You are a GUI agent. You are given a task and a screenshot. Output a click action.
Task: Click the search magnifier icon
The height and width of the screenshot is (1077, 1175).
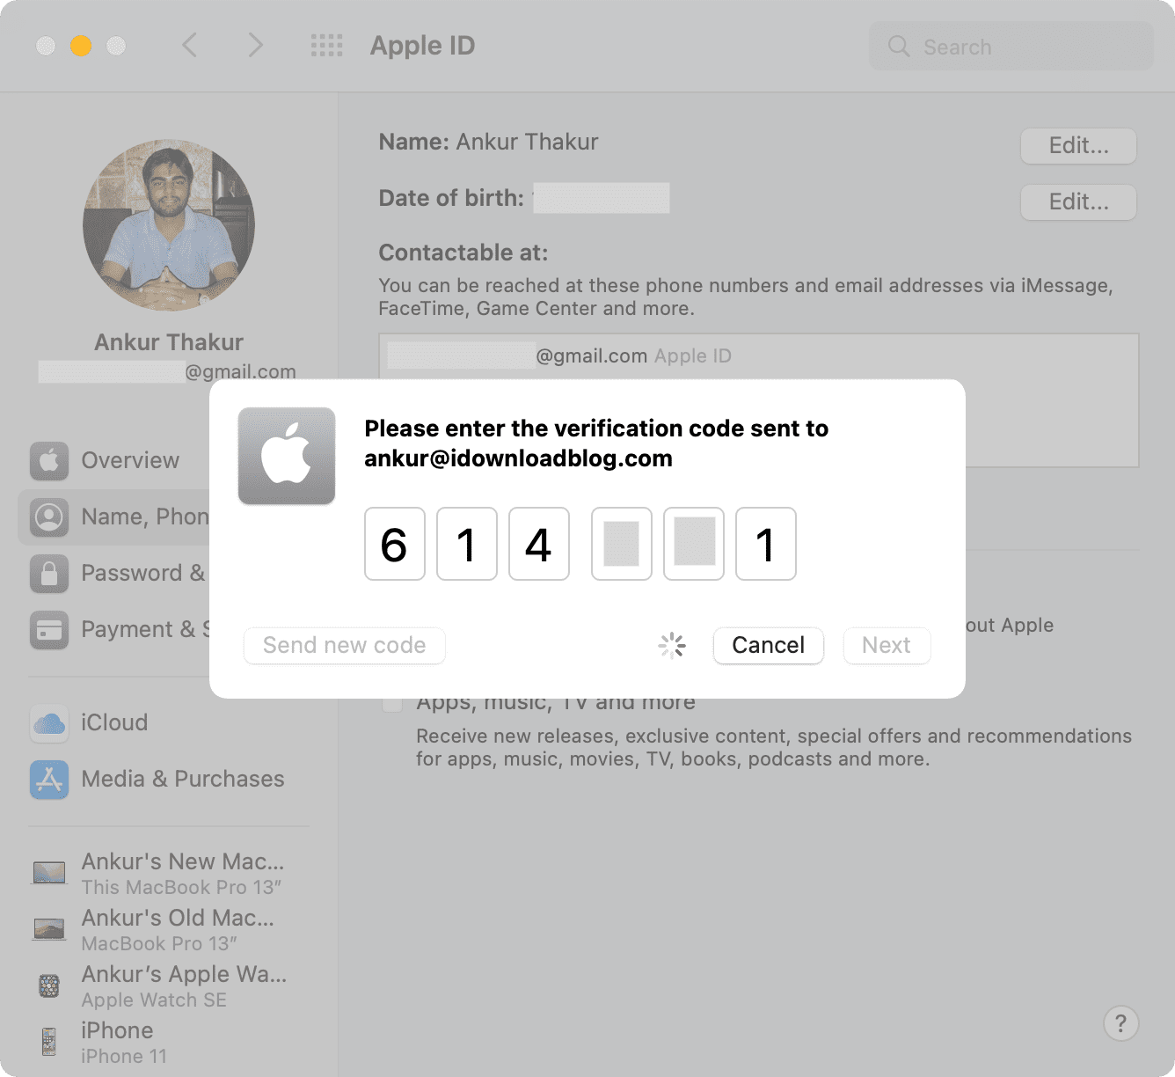[899, 47]
